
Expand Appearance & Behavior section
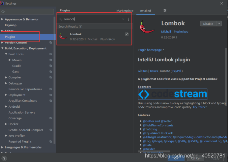(2, 19)
